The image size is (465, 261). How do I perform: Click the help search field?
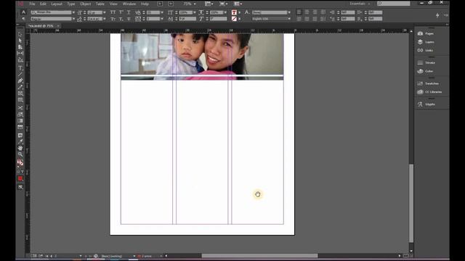[x=394, y=4]
